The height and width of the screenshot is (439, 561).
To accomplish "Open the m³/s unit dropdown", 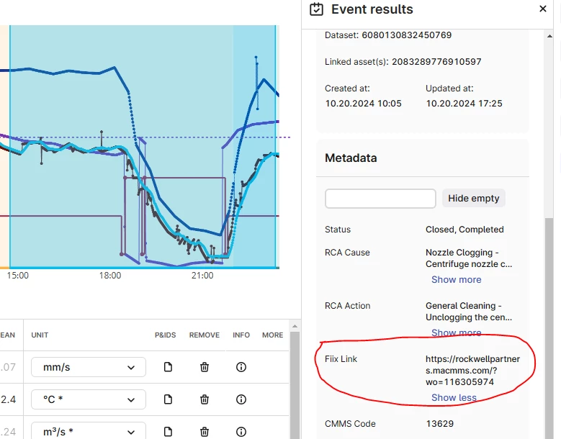I will (89, 431).
